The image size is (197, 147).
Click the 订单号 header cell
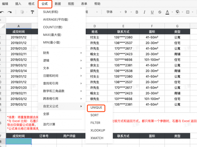(x=44, y=136)
